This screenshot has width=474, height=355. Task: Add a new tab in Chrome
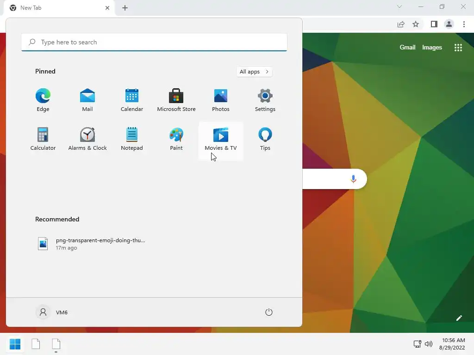(x=125, y=8)
